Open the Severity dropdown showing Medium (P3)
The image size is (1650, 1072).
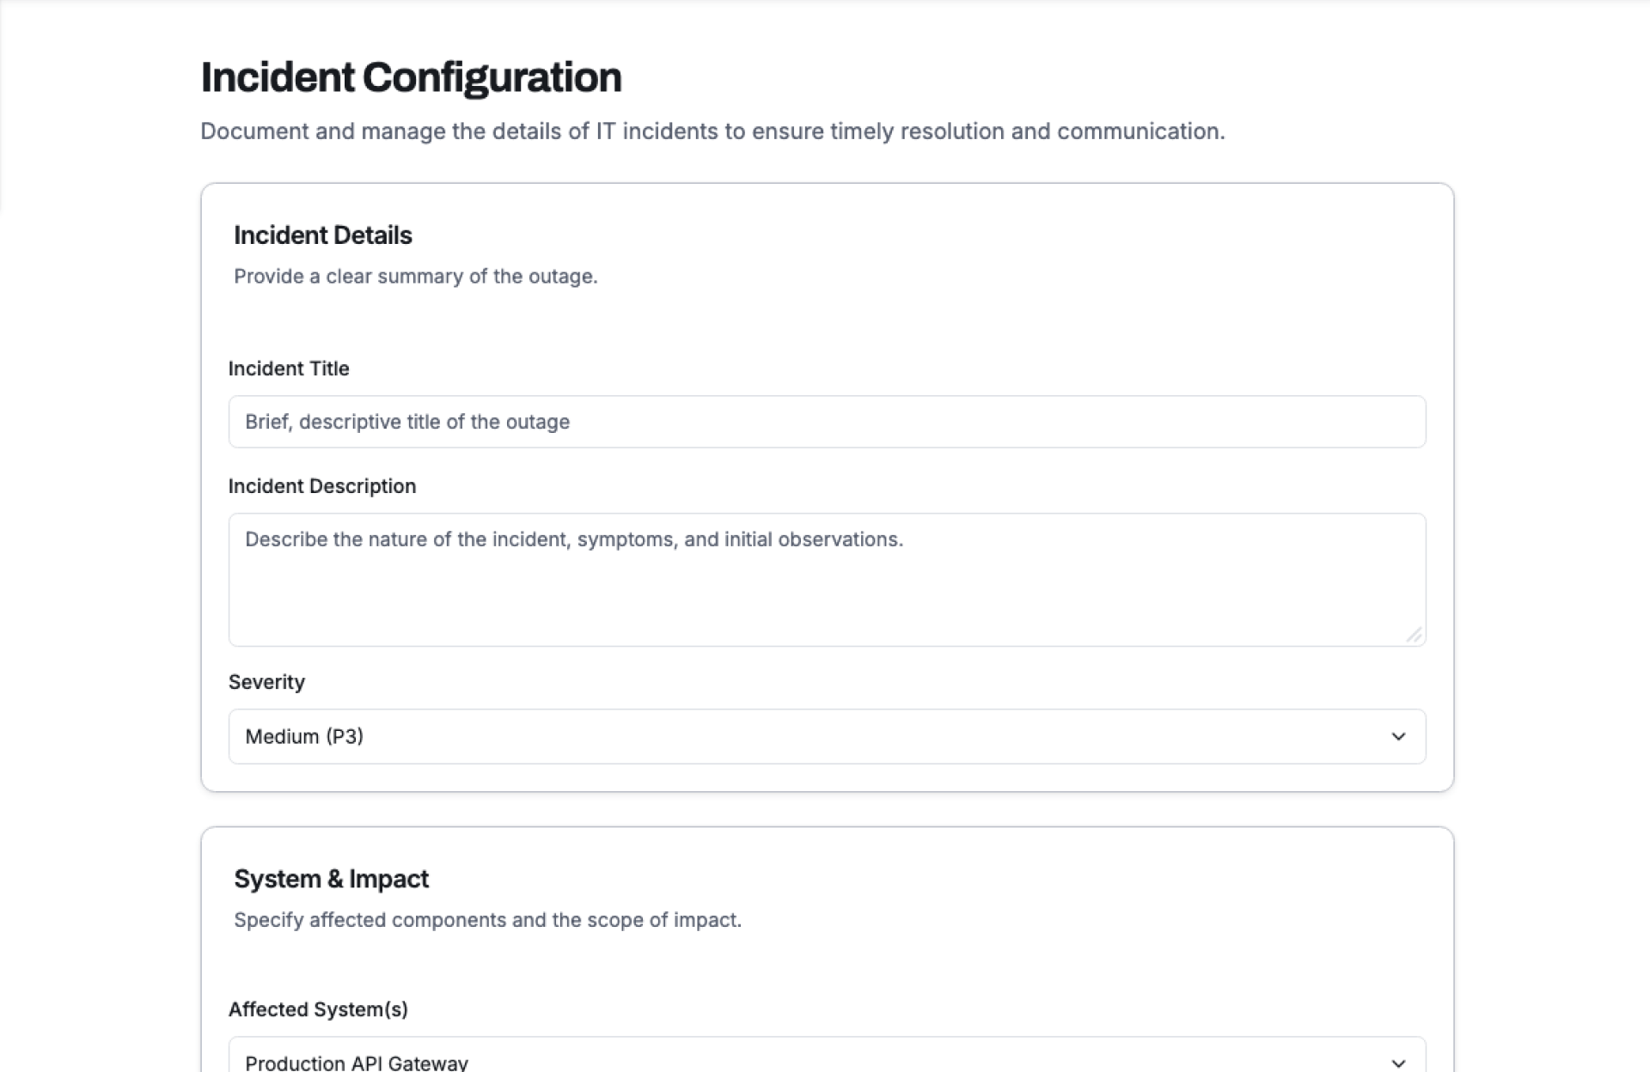(x=827, y=736)
